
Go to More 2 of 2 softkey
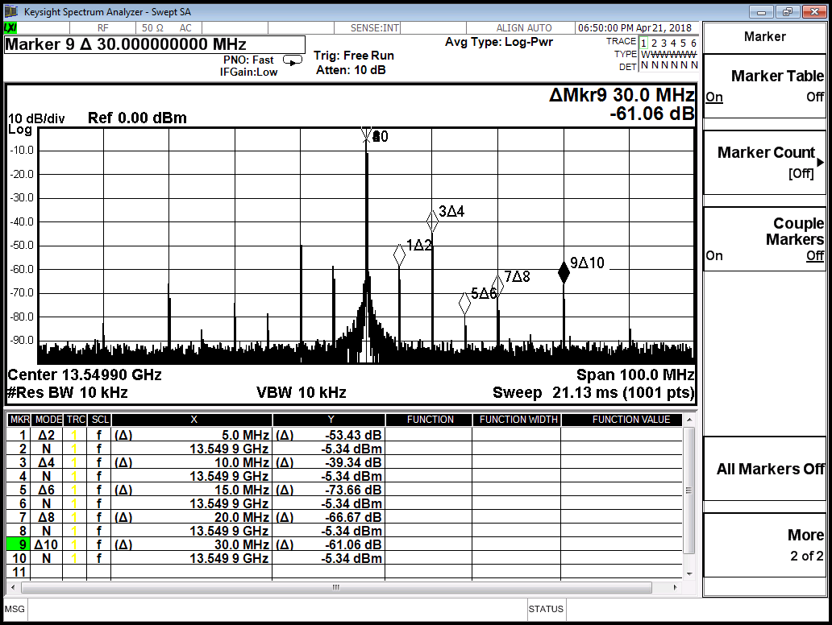[x=764, y=545]
